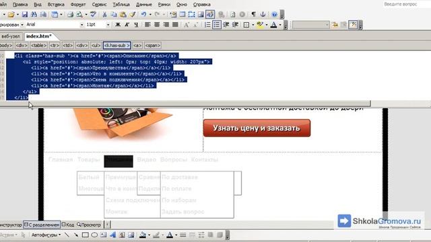The width and height of the screenshot is (431, 242).
Task: Toggle numbered list
Action: [x=207, y=25]
